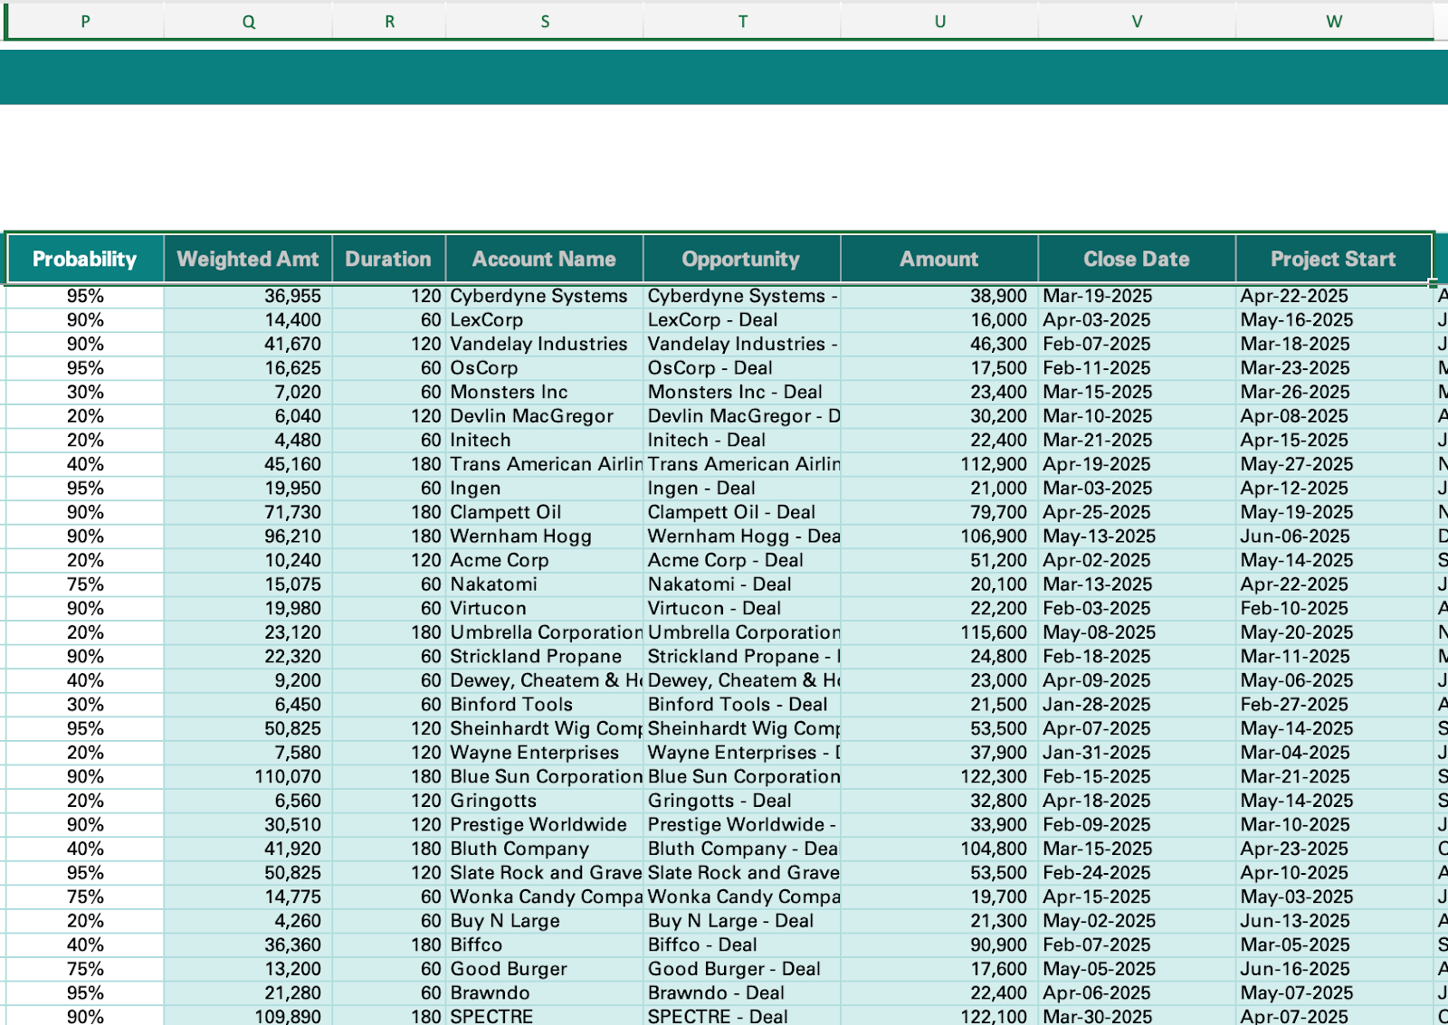Select the close date Jan-28-2025
The height and width of the screenshot is (1025, 1448).
coord(1137,705)
